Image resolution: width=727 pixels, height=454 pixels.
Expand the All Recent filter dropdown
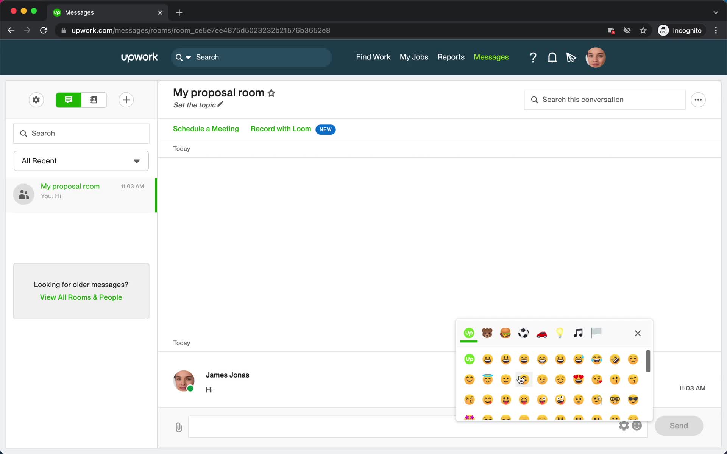tap(81, 161)
